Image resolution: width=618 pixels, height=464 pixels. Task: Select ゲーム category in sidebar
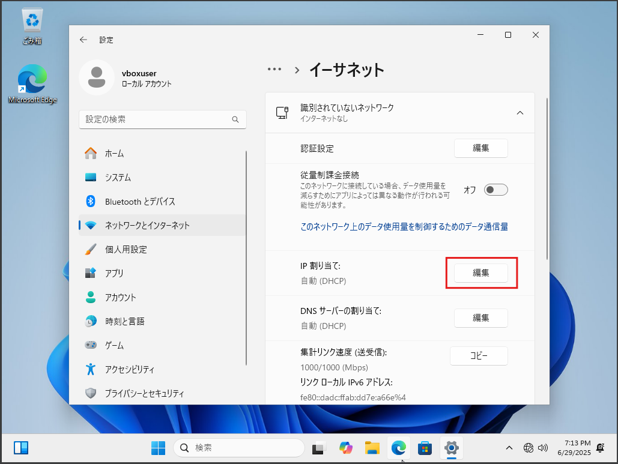[162, 345]
